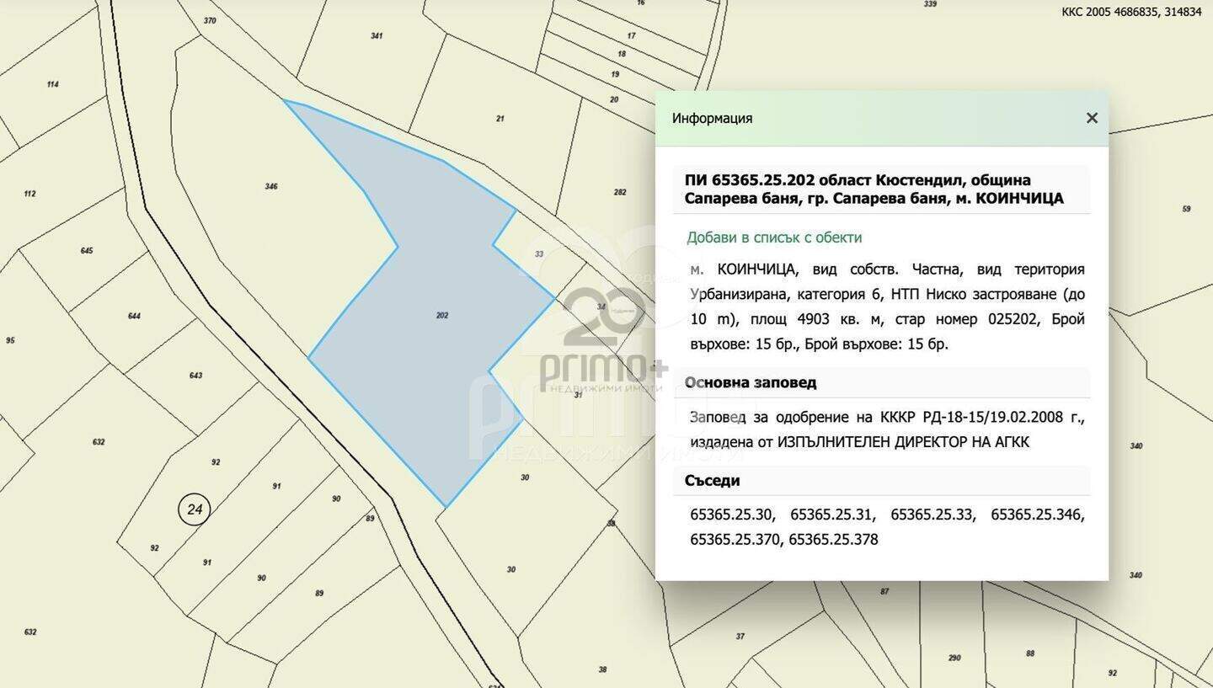Click parcel 290 label on the map
Image resolution: width=1213 pixels, height=688 pixels.
[x=954, y=658]
